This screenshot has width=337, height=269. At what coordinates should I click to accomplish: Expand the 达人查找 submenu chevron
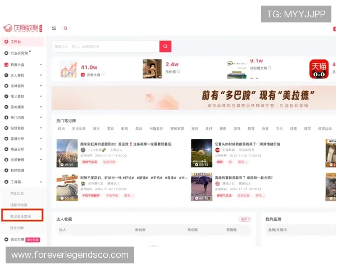click(x=41, y=75)
